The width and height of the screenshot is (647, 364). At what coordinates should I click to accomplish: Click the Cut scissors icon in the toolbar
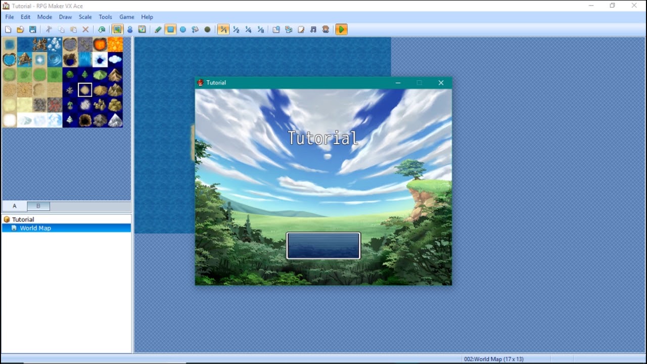click(49, 30)
